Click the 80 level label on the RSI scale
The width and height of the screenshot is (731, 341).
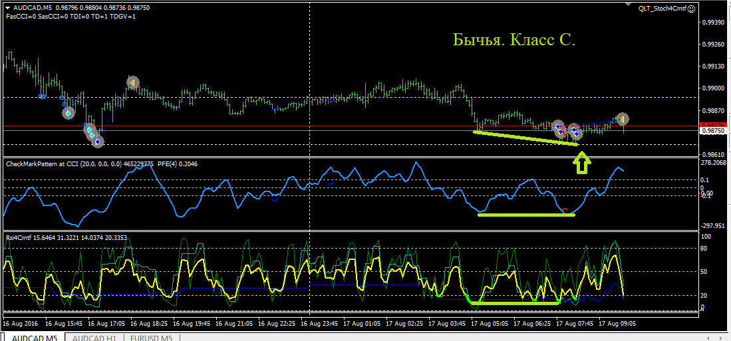pyautogui.click(x=705, y=249)
